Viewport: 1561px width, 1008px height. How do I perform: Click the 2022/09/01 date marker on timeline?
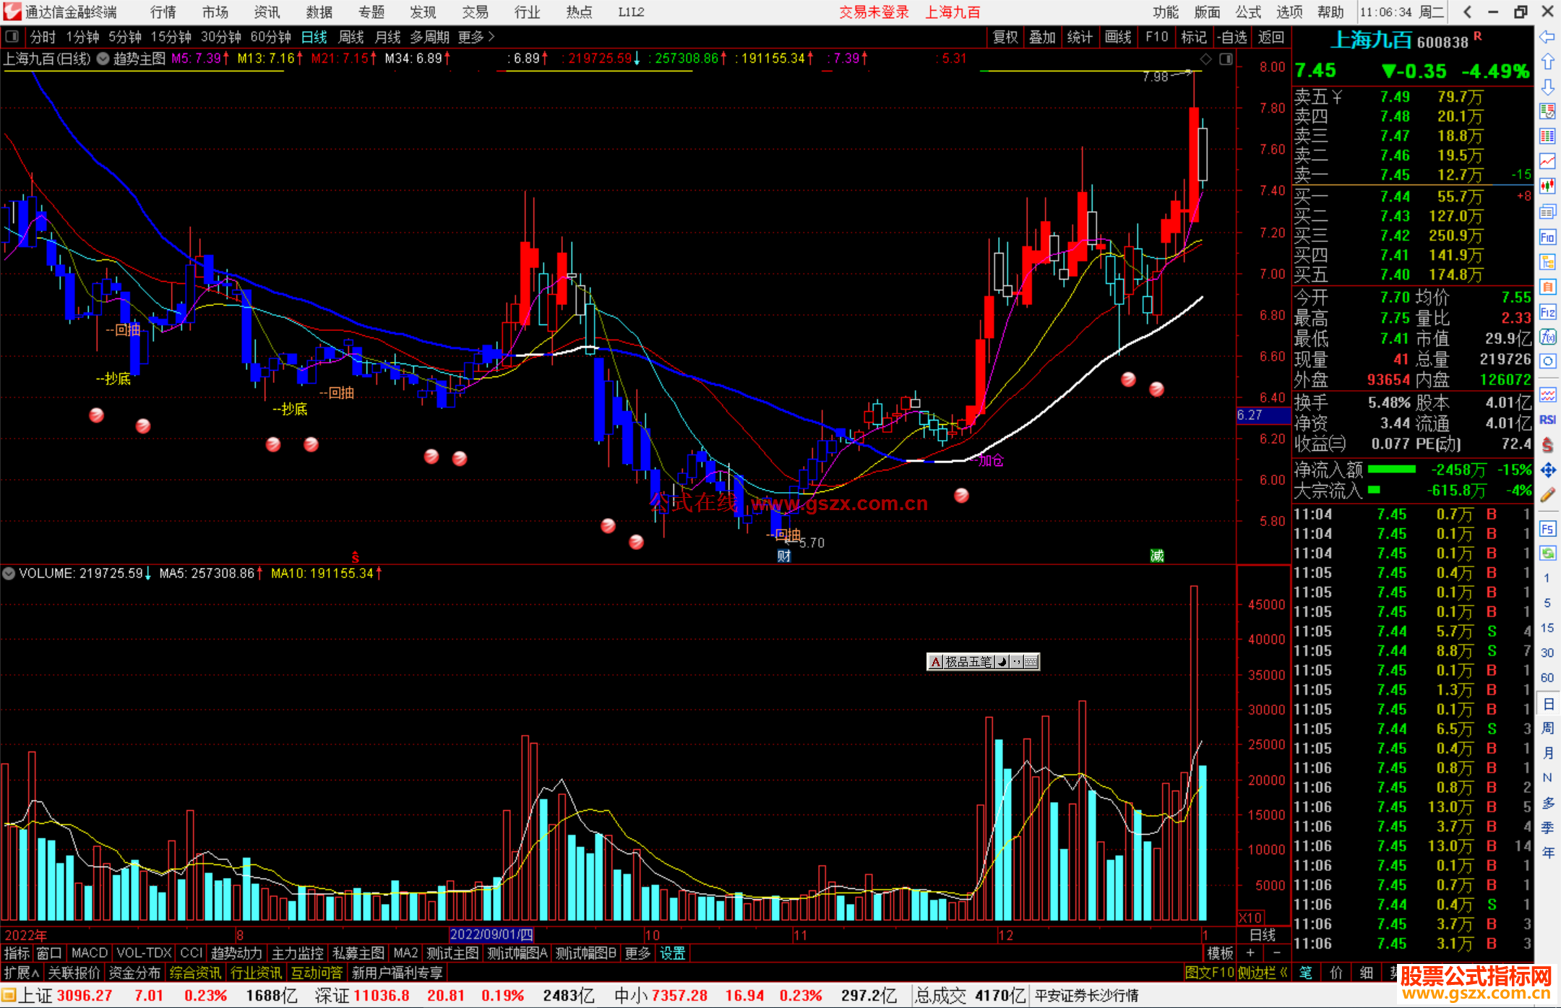[491, 934]
